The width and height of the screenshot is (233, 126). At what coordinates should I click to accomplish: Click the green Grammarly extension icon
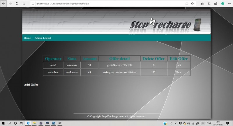[223, 4]
